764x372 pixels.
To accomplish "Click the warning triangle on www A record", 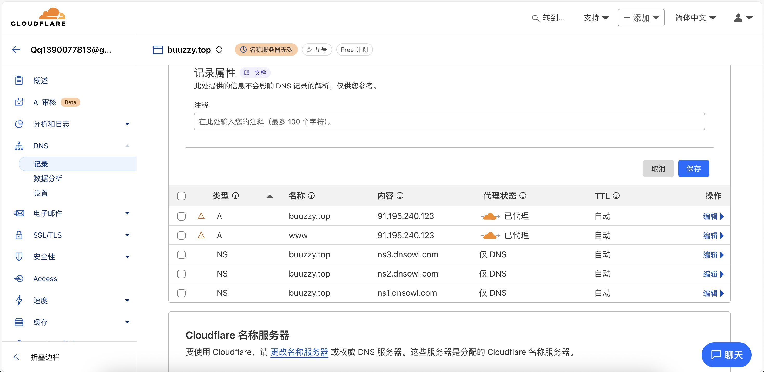I will click(201, 235).
